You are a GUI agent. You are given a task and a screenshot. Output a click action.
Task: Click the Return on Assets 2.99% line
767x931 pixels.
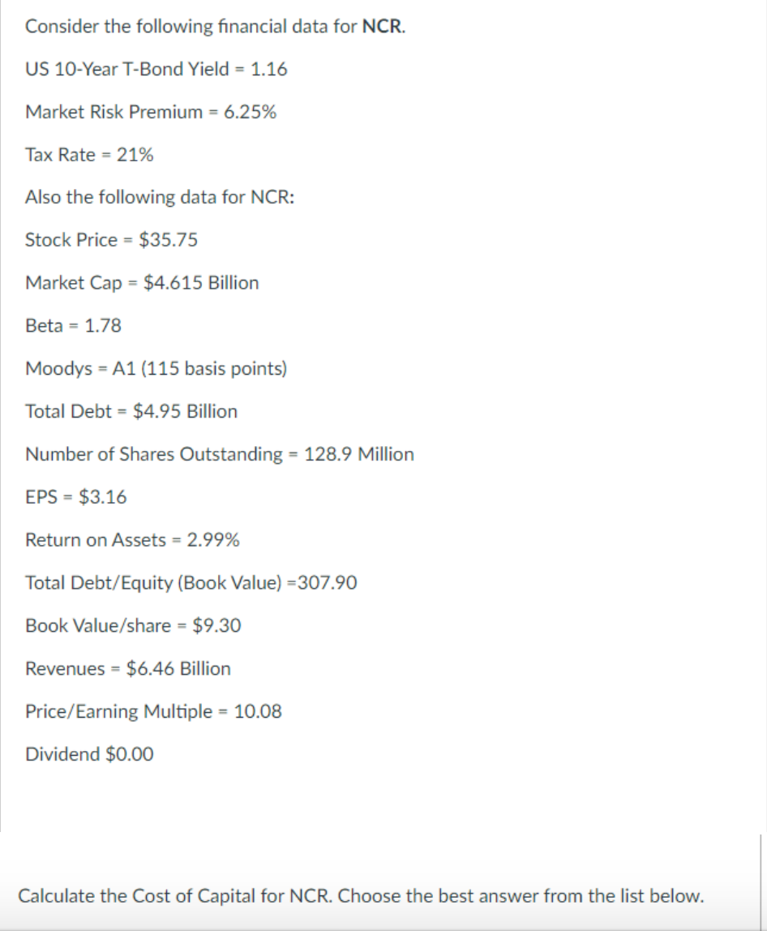(x=132, y=540)
